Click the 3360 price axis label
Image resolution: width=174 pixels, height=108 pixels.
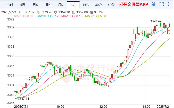[x=11, y=56]
